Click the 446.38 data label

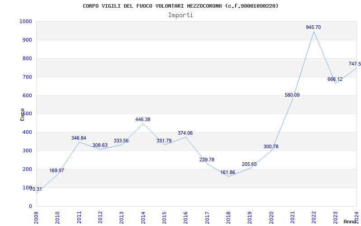[143, 119]
